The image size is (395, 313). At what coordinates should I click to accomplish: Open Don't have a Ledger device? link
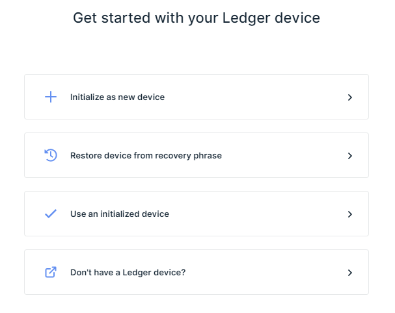click(128, 273)
